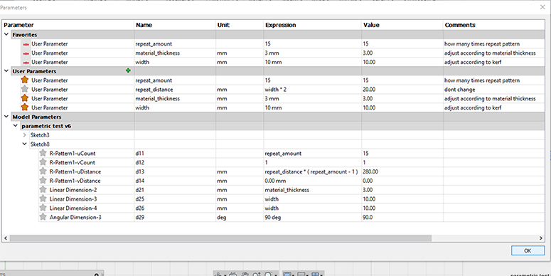This screenshot has height=276, width=551.
Task: Select the 'R-Pattern1-uDistance' row label
Action: [75, 172]
